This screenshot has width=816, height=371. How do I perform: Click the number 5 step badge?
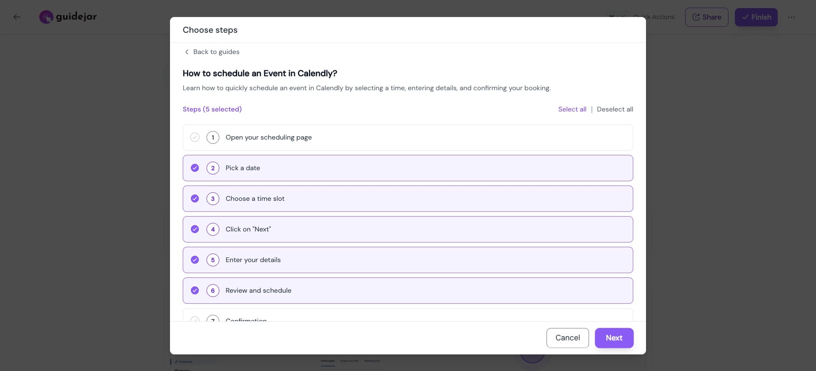click(x=213, y=260)
